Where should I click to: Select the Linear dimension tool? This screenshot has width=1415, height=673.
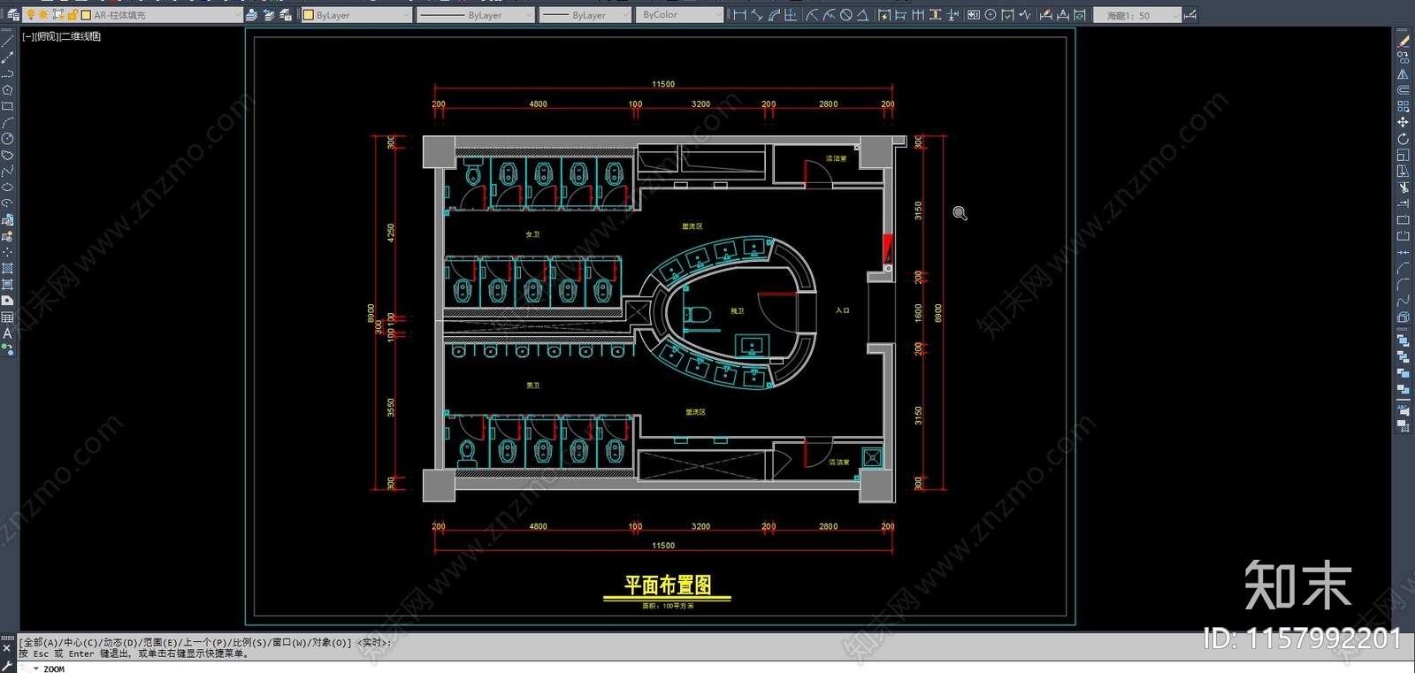click(x=739, y=15)
